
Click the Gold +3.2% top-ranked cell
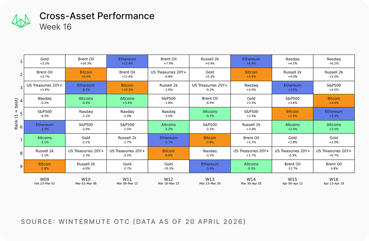pyautogui.click(x=45, y=61)
